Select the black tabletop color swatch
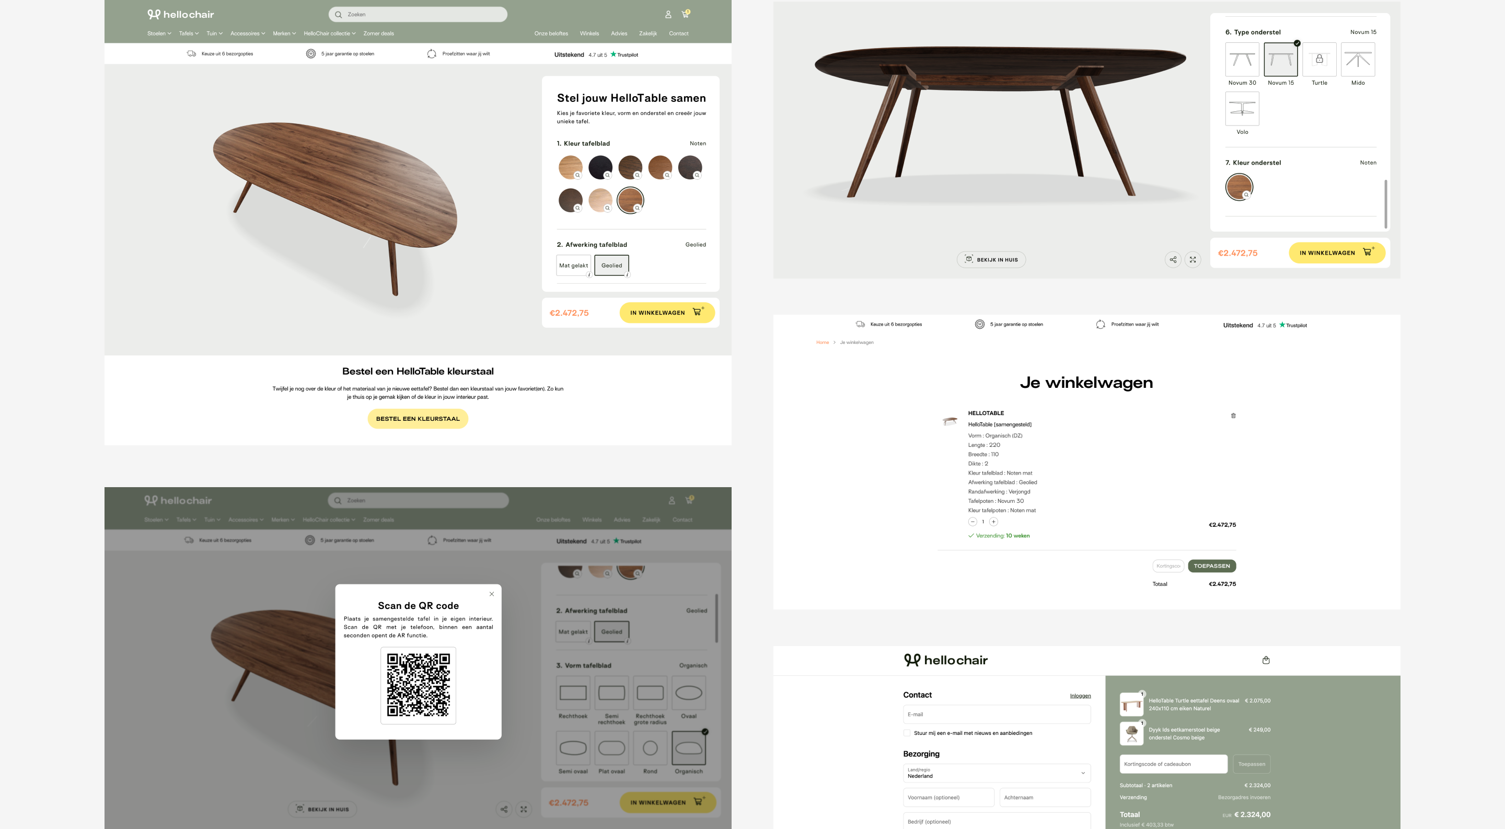The height and width of the screenshot is (829, 1505). point(600,167)
